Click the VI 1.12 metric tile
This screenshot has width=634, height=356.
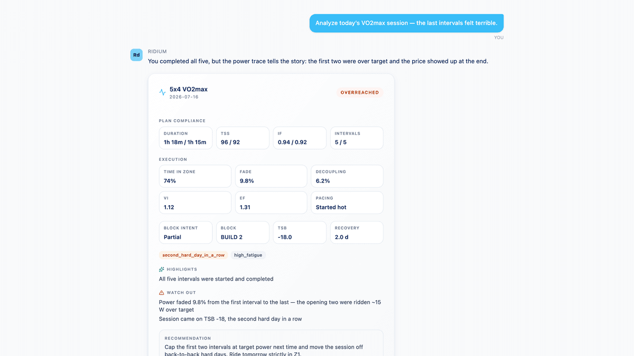[195, 203]
